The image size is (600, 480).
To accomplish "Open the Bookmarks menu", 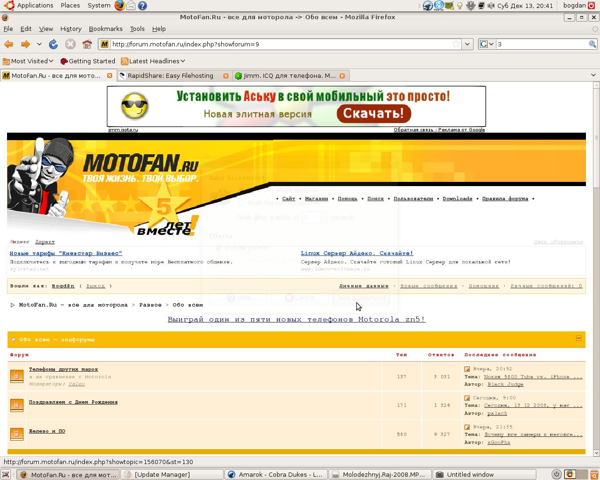I will pyautogui.click(x=105, y=29).
